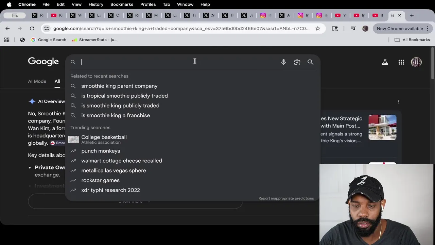Viewport: 435px width, 245px height.
Task: Switch to the first Instagram tab
Action: 266,15
